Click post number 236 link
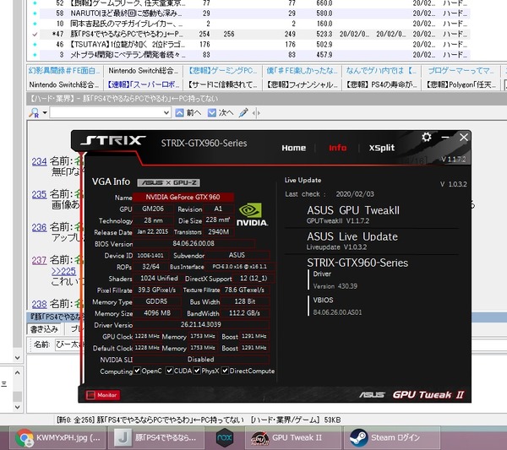 pyautogui.click(x=39, y=227)
